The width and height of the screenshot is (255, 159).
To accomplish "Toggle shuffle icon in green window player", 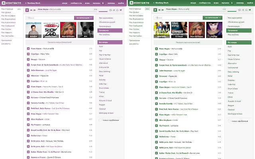I will (243, 10).
